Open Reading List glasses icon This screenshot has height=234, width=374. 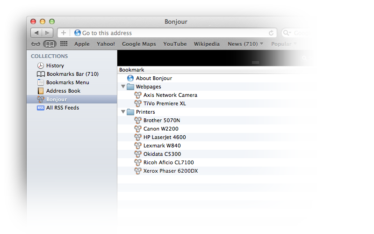pos(36,44)
